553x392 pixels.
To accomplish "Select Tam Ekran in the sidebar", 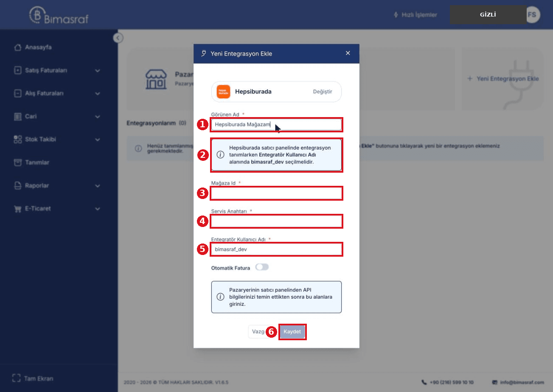I will [x=34, y=378].
